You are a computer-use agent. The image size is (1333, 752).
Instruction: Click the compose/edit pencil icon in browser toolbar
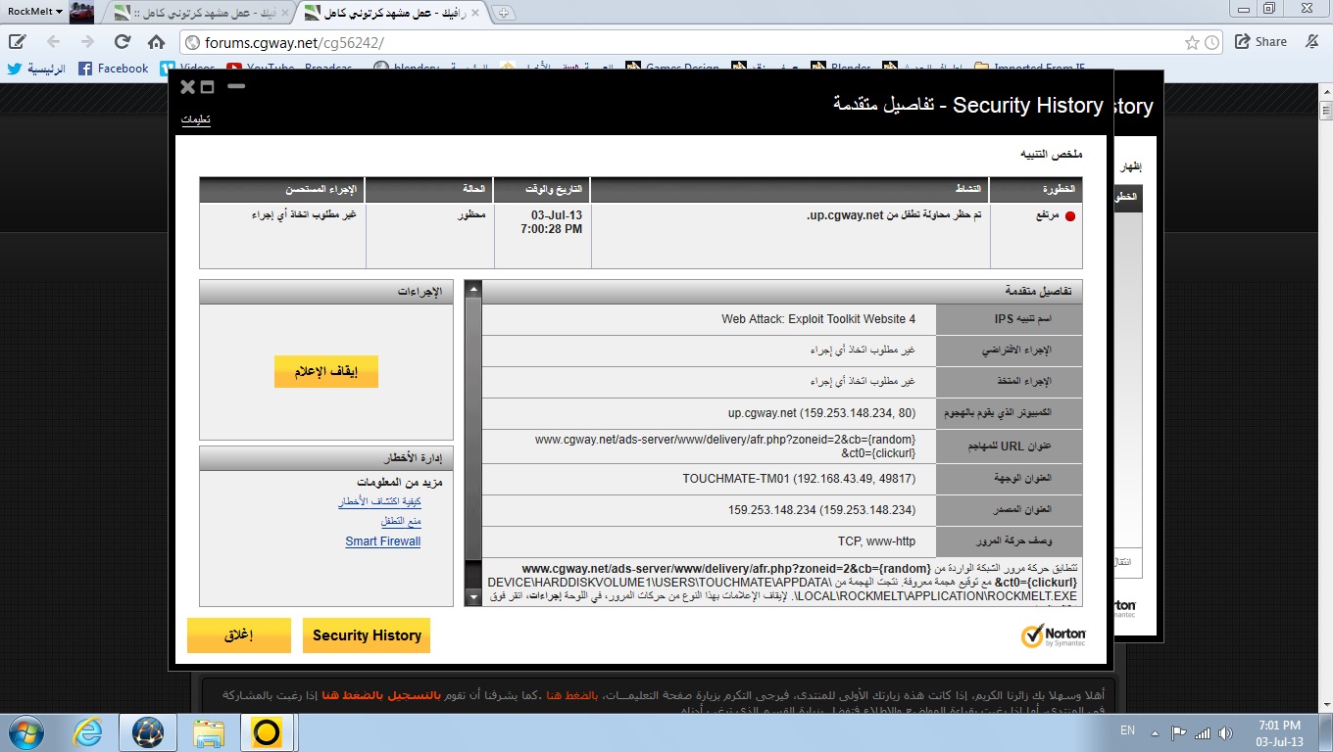18,42
